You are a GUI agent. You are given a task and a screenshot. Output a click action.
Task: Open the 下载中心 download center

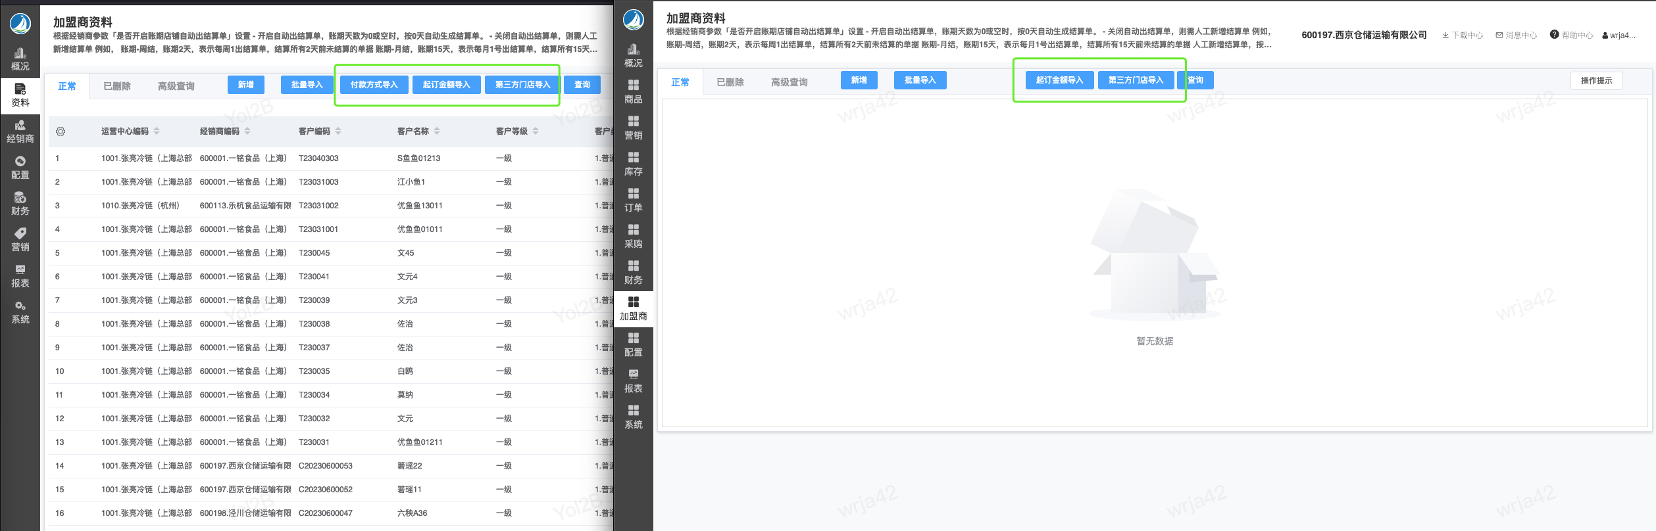pos(1462,35)
